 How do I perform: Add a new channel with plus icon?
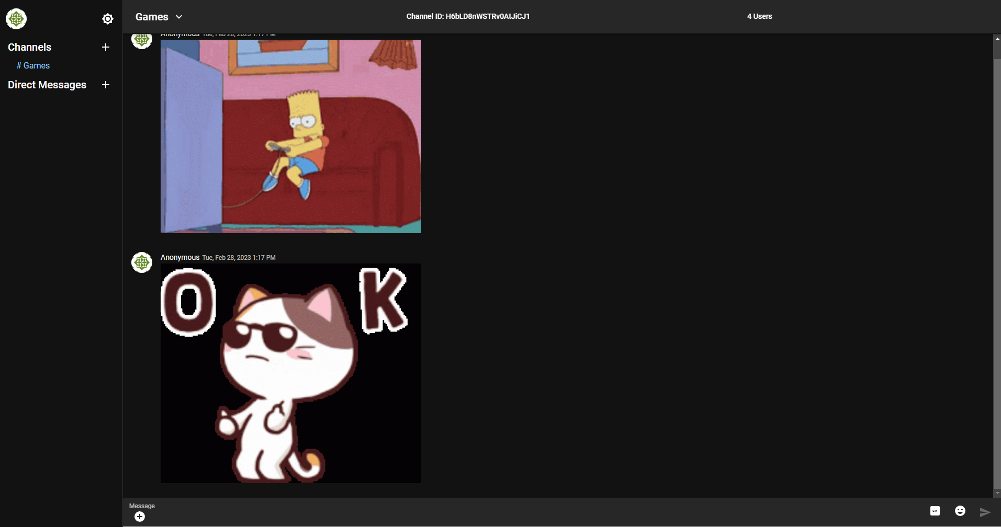tap(106, 47)
